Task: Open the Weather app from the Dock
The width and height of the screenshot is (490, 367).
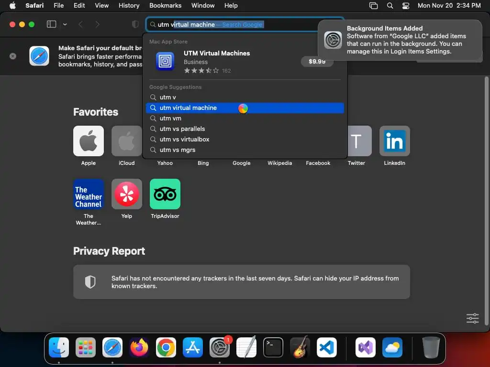Action: [x=392, y=347]
